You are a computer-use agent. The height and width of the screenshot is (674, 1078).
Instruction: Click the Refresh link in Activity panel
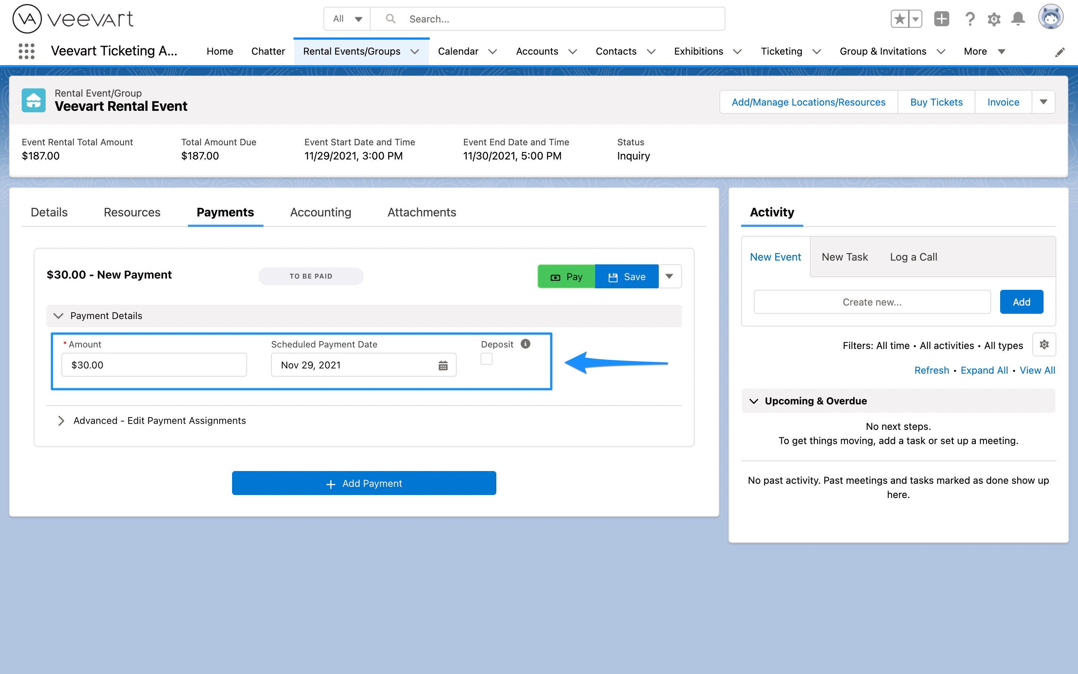[x=931, y=370]
